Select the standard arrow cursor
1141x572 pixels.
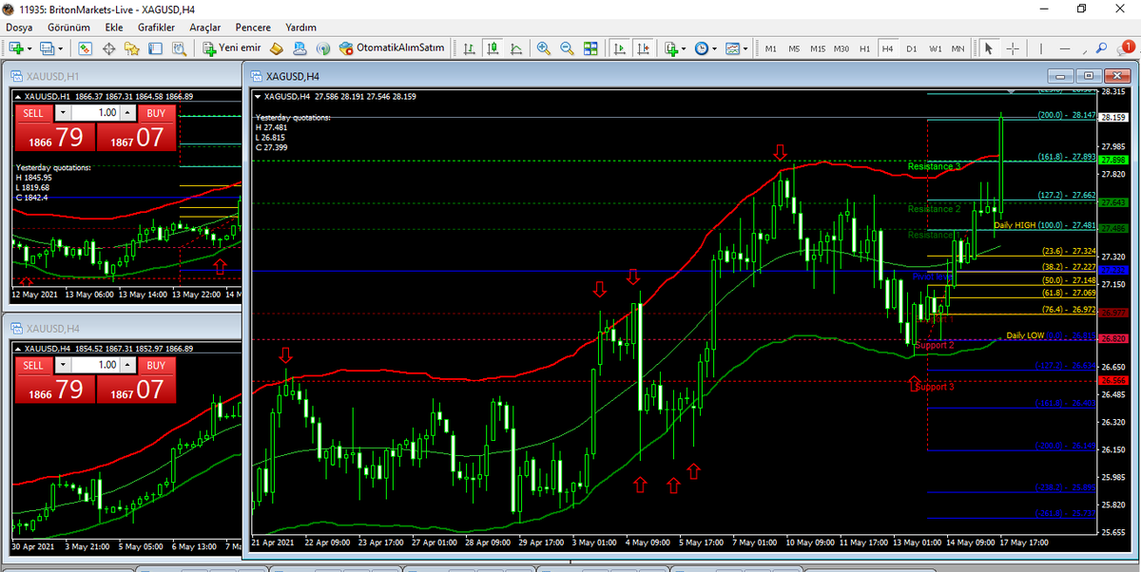989,48
